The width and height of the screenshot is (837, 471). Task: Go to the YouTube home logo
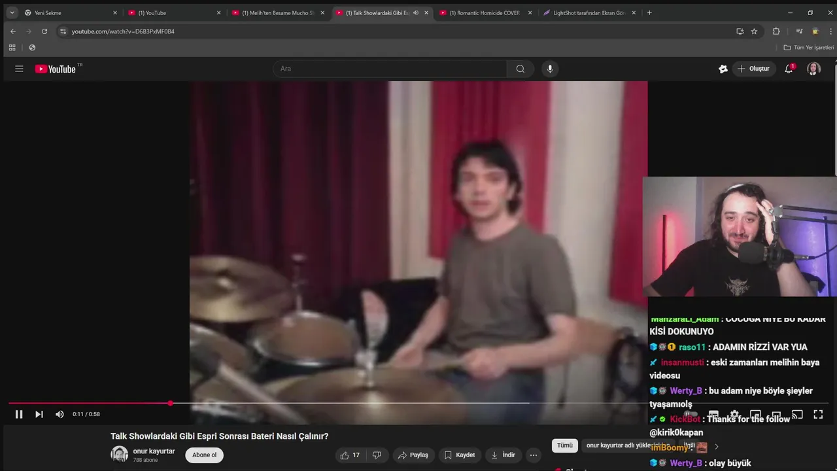[x=56, y=69]
